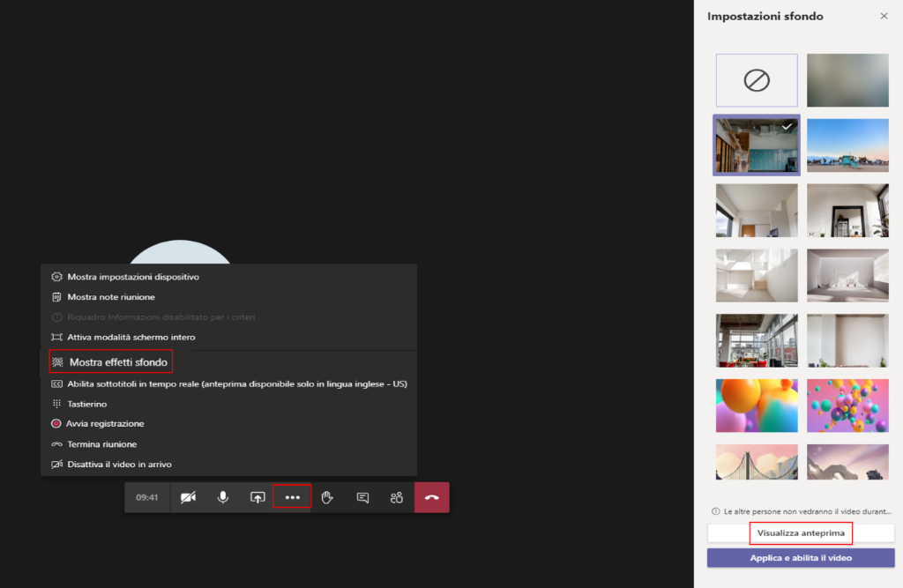
Task: Hang up using the red phone icon
Action: tap(431, 496)
